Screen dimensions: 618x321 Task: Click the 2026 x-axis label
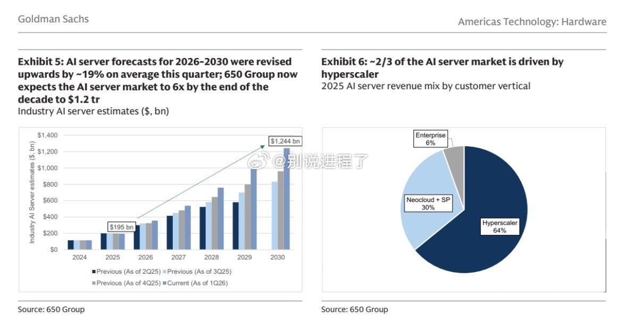[x=145, y=257]
